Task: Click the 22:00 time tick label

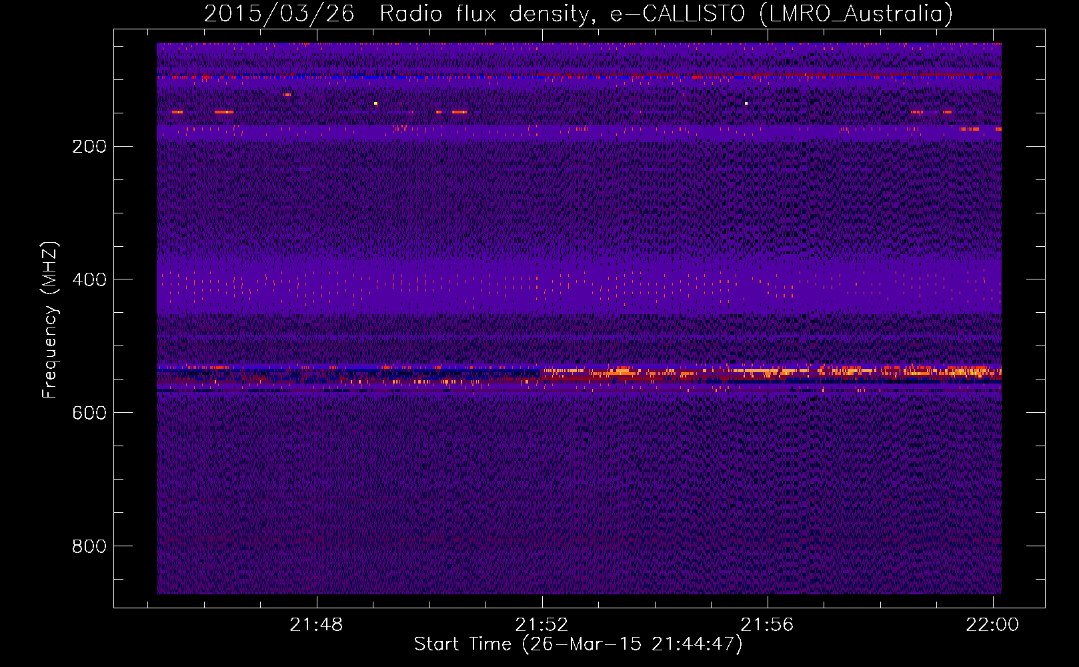Action: tap(993, 625)
